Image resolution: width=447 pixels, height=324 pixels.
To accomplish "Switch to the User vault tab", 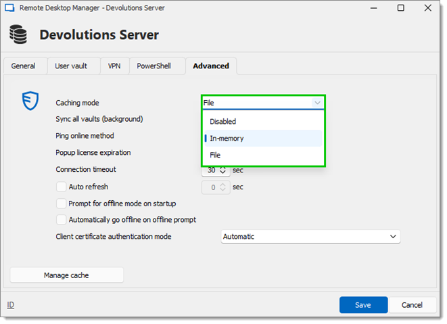I will [71, 66].
